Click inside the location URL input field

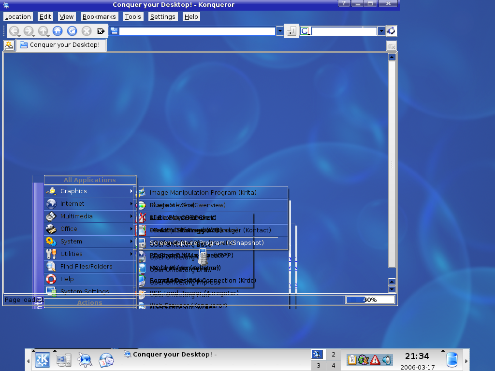click(x=197, y=31)
